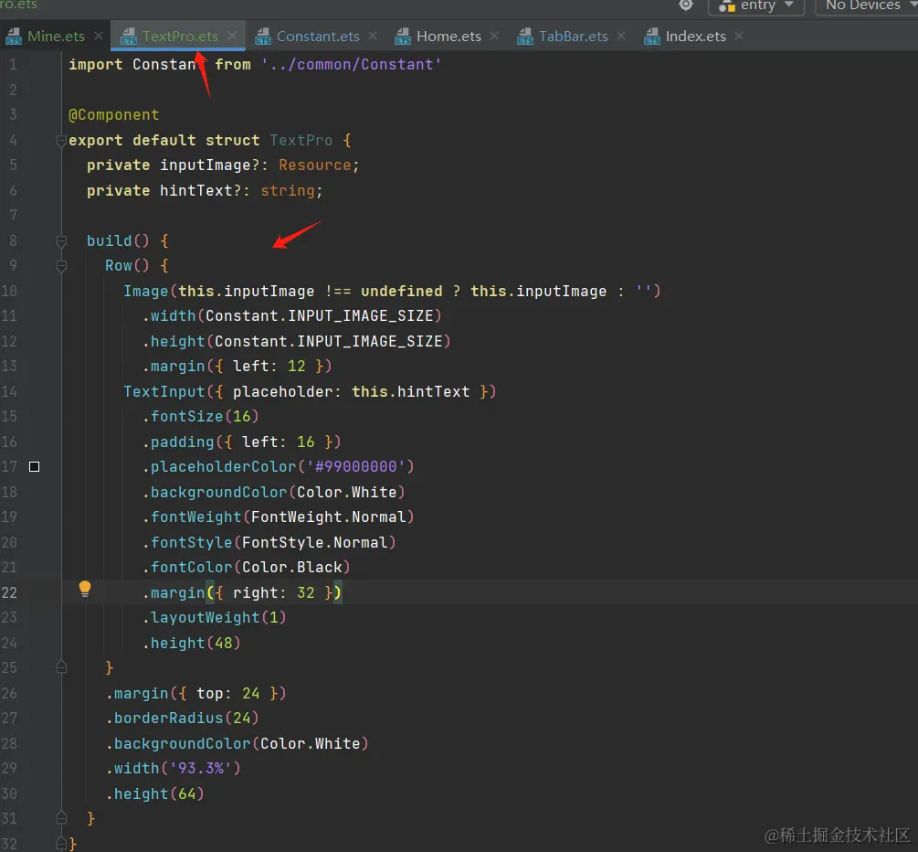The height and width of the screenshot is (852, 918).
Task: Switch to the Index.ets tab
Action: click(695, 37)
